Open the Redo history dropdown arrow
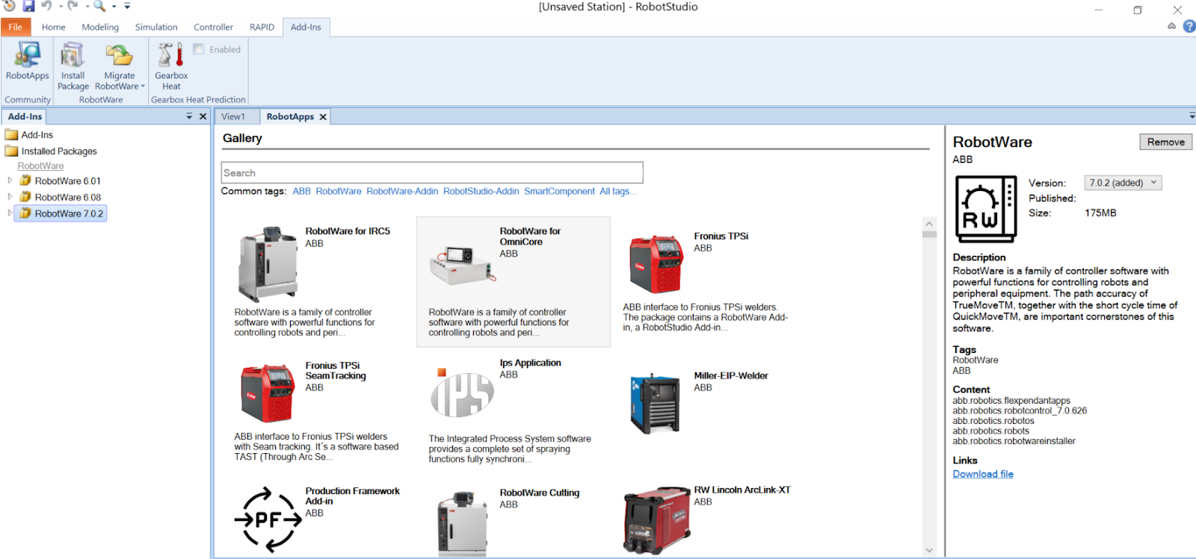 (x=87, y=6)
